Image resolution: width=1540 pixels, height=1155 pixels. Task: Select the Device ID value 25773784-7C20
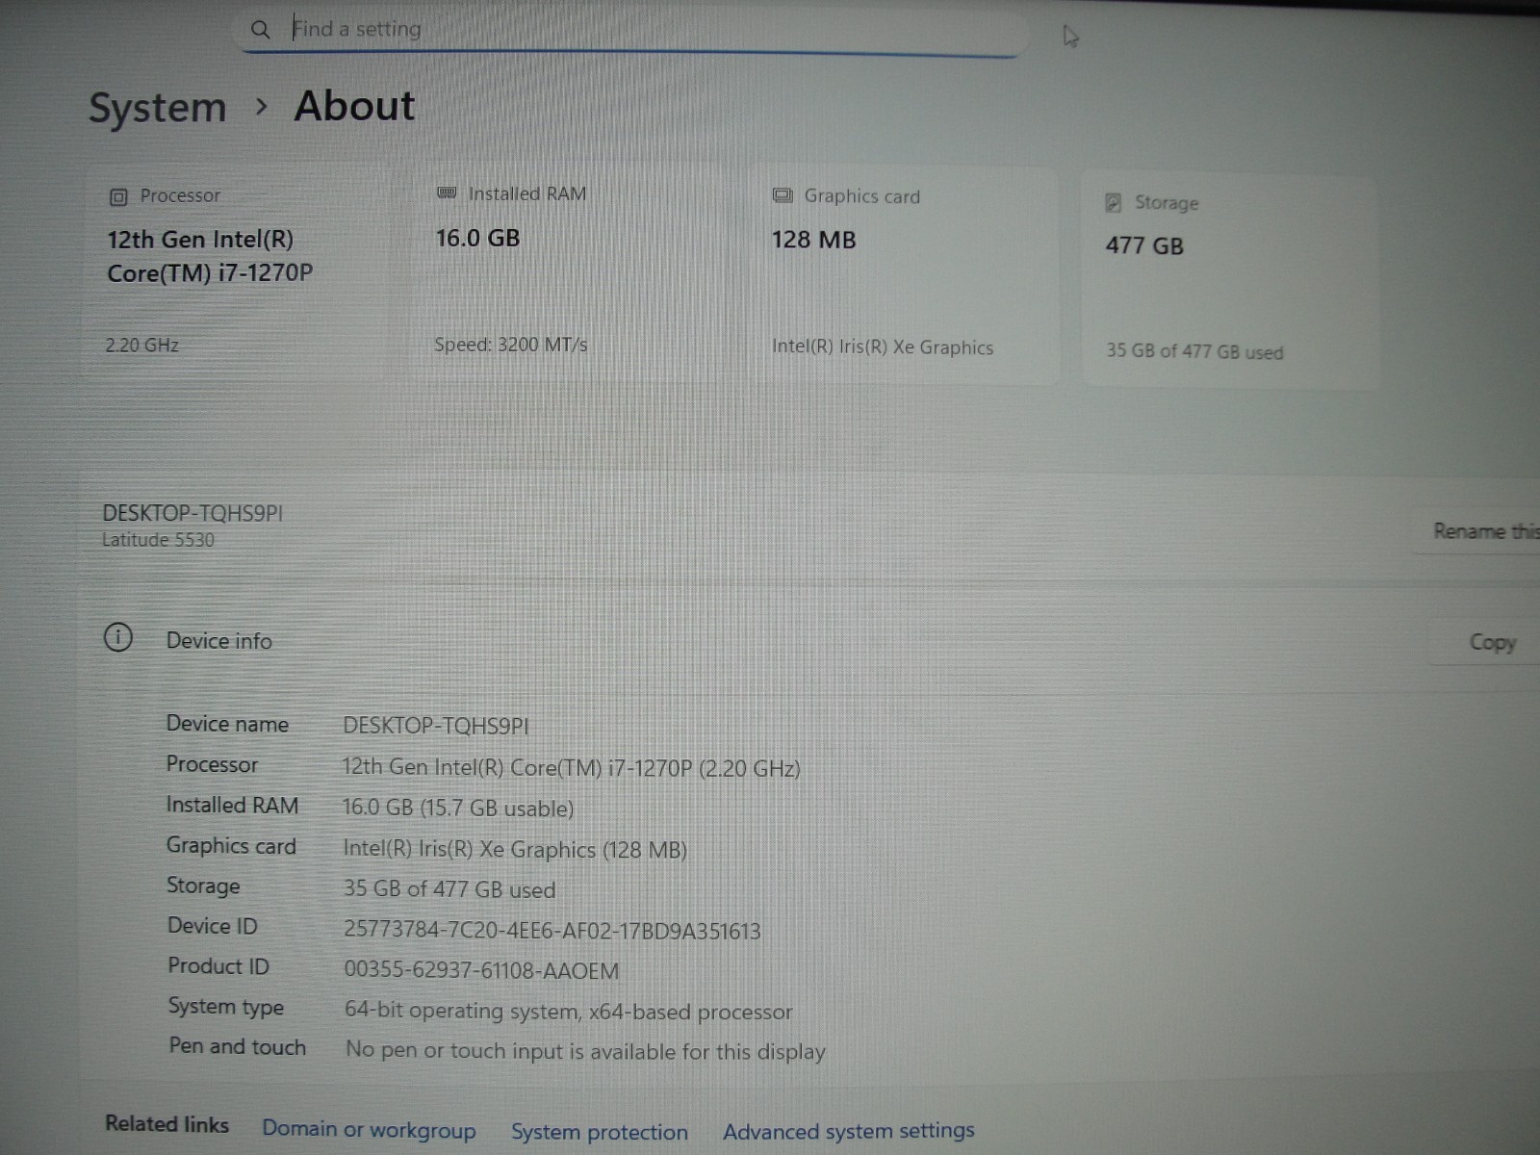click(552, 931)
